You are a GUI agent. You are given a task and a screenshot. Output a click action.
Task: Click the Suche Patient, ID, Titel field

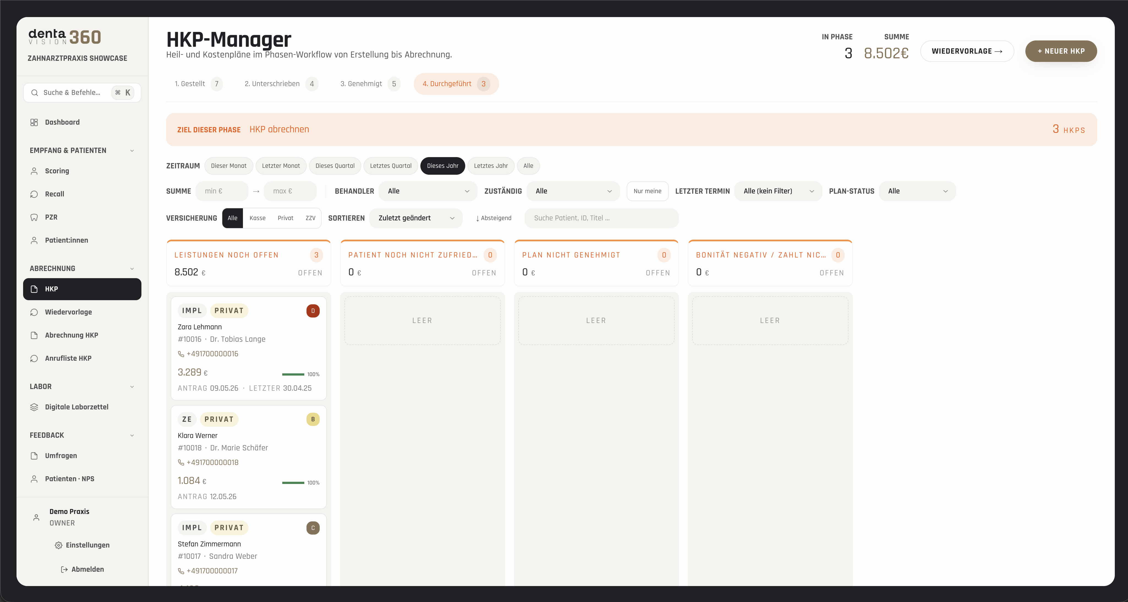click(601, 218)
